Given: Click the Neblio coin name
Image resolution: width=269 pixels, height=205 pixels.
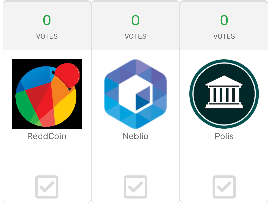Looking at the screenshot, I should click(136, 136).
